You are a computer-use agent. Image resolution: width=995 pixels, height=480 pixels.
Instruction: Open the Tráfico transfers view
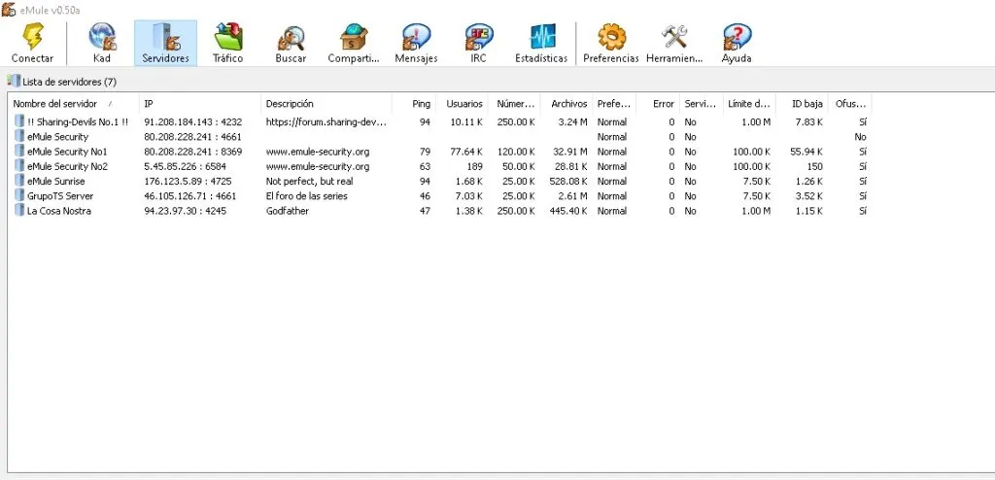[x=227, y=43]
